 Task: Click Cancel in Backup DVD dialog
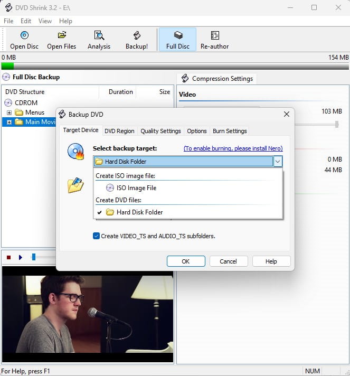point(228,261)
